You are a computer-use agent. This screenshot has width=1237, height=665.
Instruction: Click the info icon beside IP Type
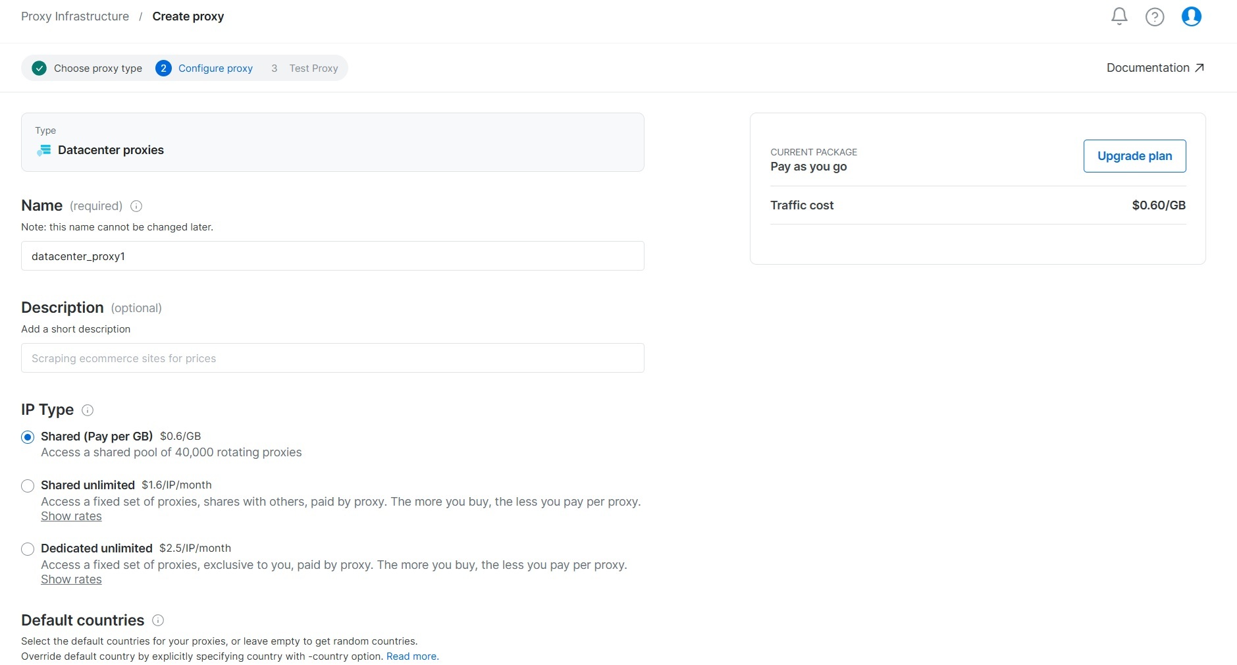point(88,410)
